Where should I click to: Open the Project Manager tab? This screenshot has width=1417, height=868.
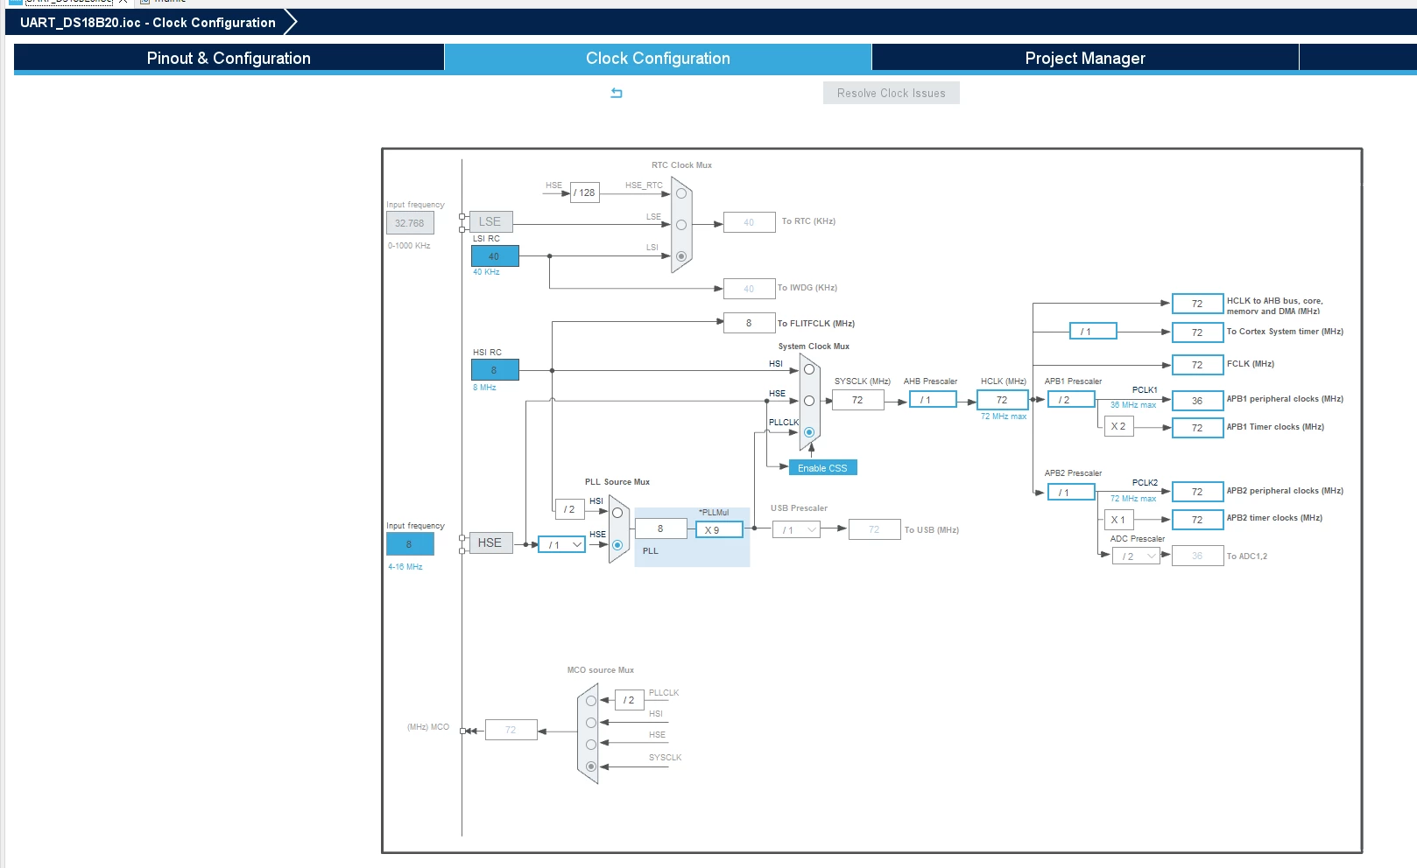tap(1085, 58)
